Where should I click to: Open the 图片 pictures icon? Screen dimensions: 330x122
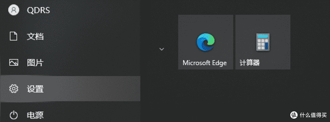14,62
